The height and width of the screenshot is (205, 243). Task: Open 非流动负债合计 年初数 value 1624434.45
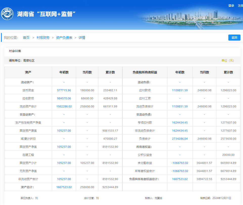pyautogui.click(x=180, y=131)
